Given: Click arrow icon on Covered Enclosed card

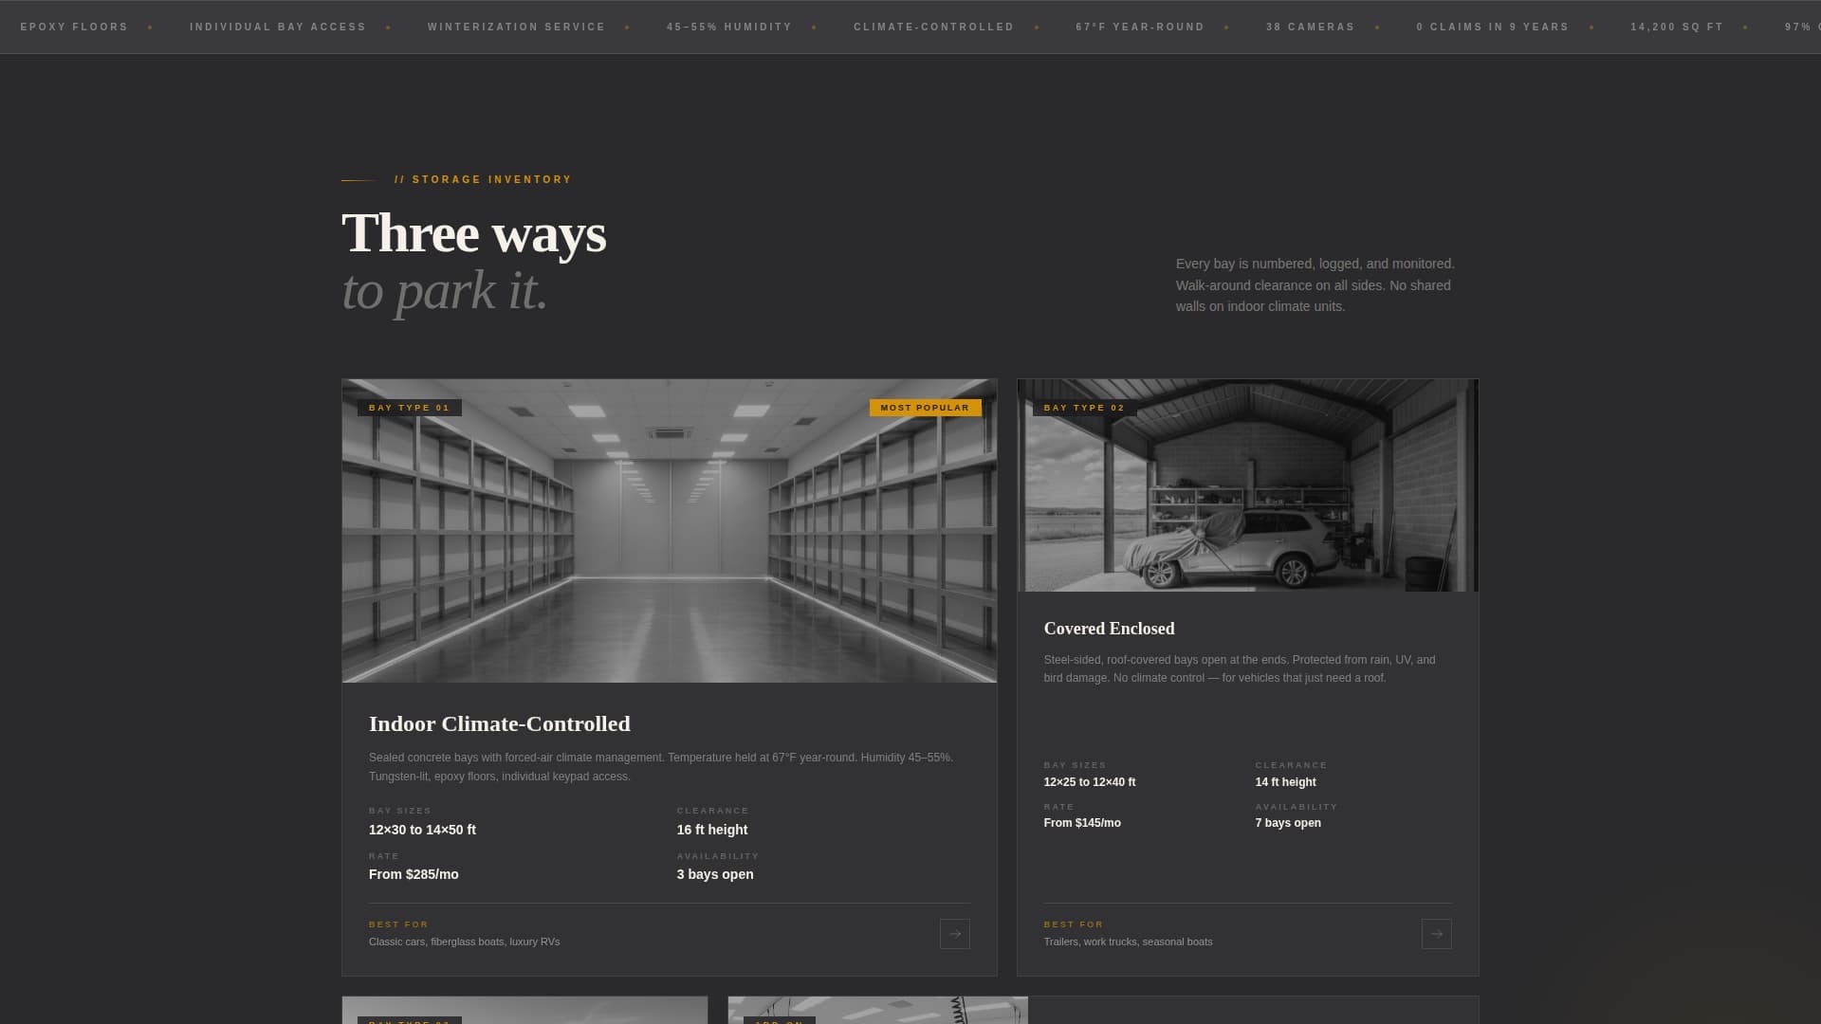Looking at the screenshot, I should click(x=1436, y=934).
